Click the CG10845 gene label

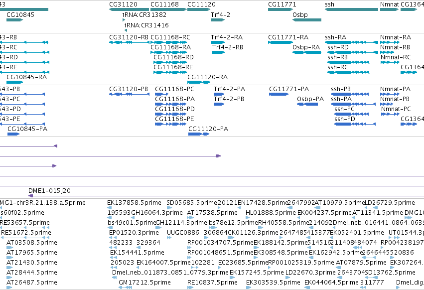coord(20,15)
